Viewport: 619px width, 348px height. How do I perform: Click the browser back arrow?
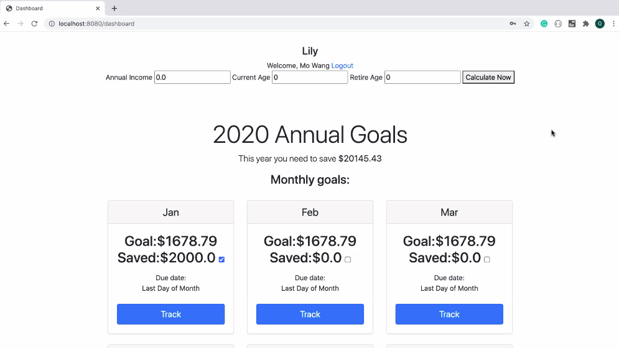click(7, 24)
